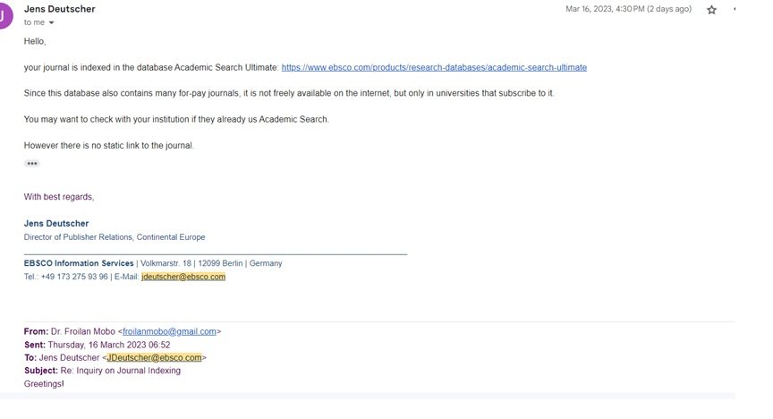Click Jens Deutscher's name in the signature
Image resolution: width=773 pixels, height=419 pixels.
[56, 223]
